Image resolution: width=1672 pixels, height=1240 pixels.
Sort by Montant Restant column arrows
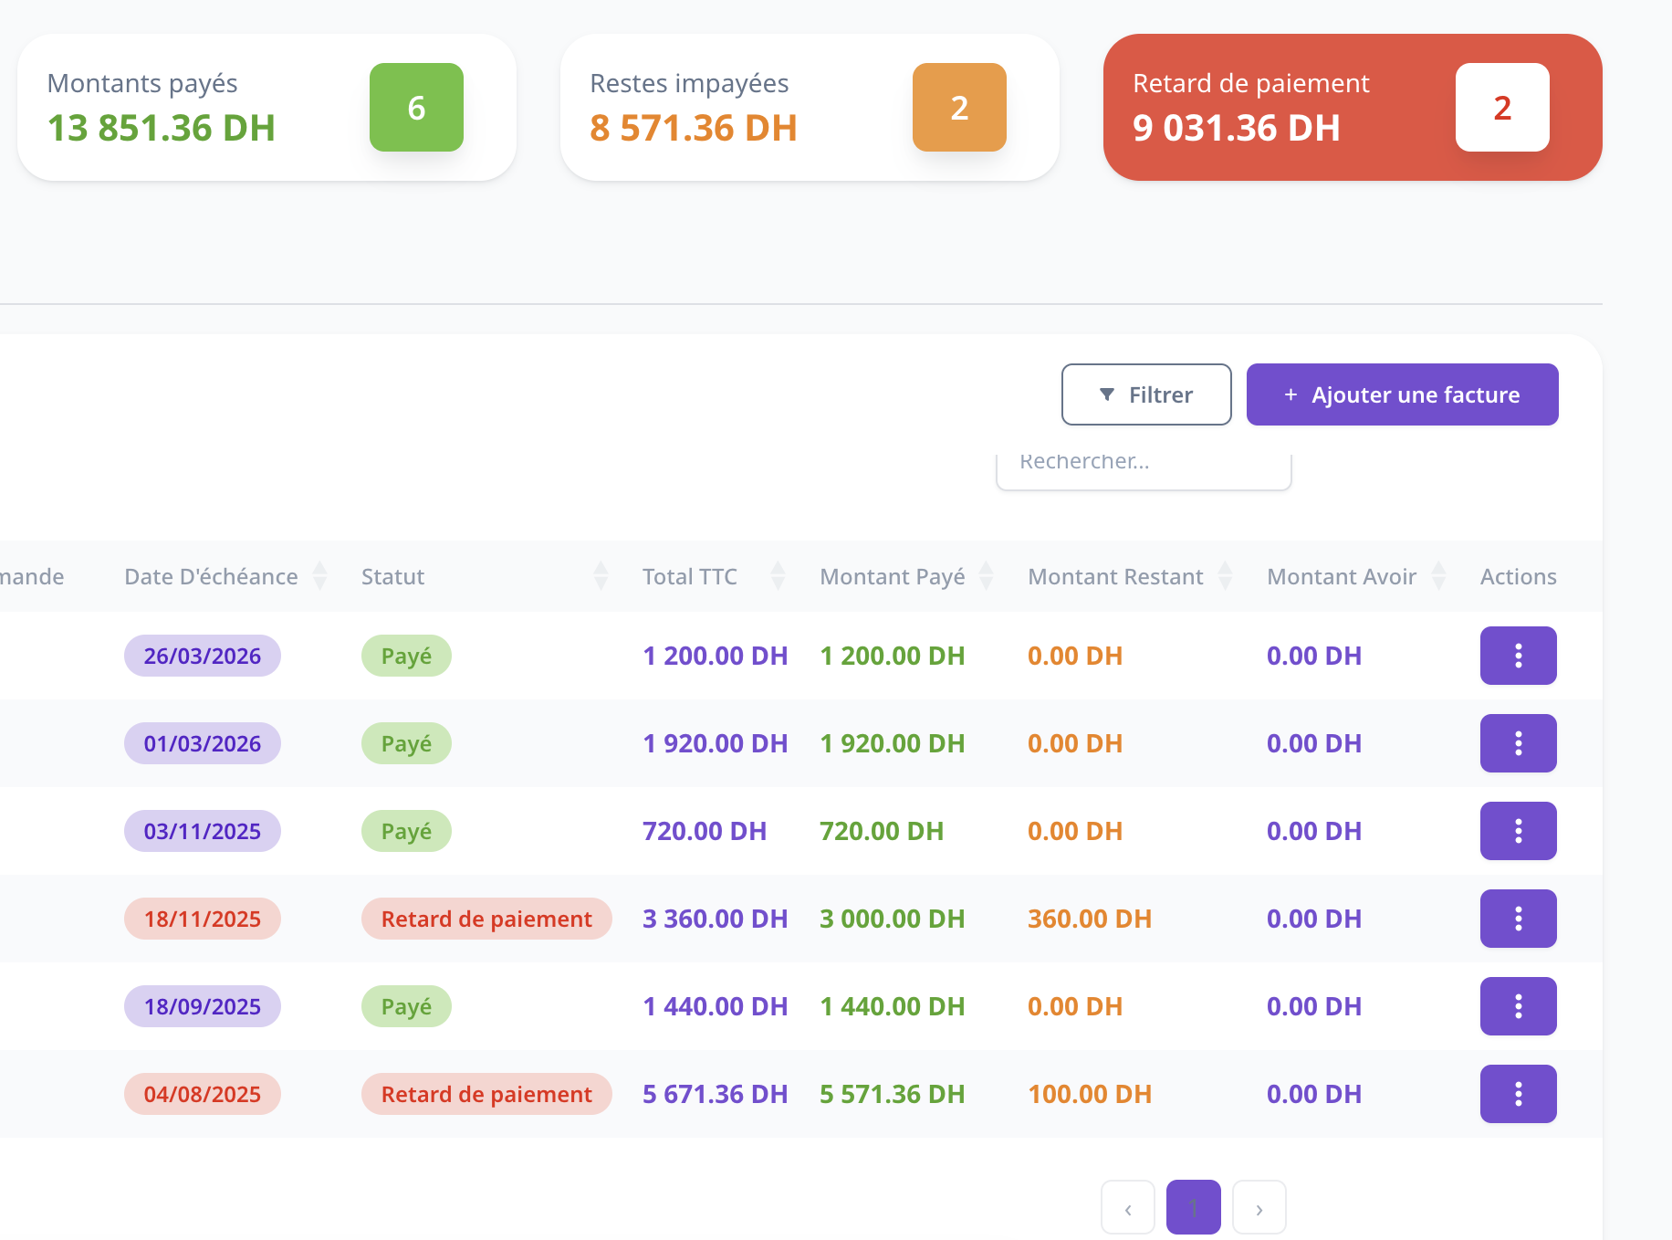click(x=1225, y=576)
